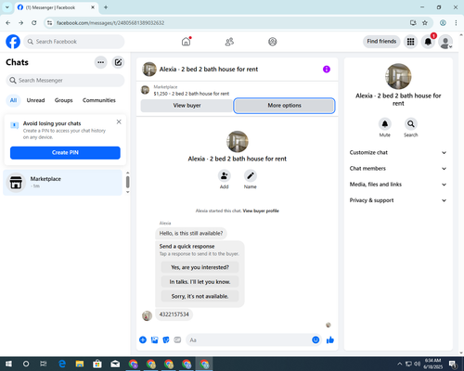
Task: Expand Media, files and links section
Action: click(398, 185)
